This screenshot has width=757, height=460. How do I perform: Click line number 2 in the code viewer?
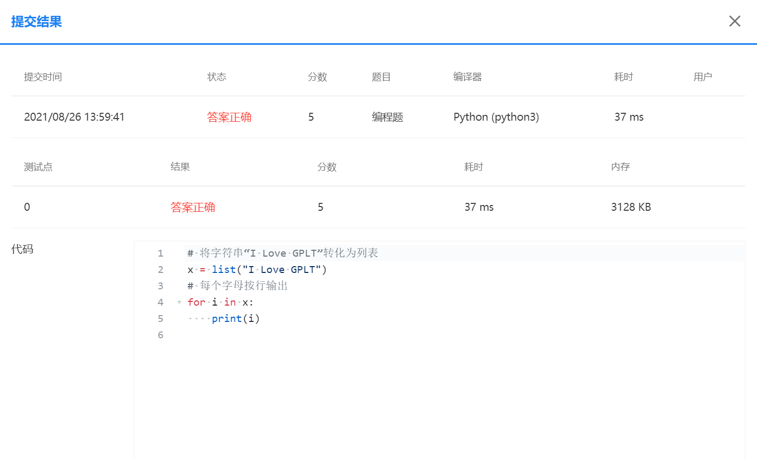click(160, 269)
